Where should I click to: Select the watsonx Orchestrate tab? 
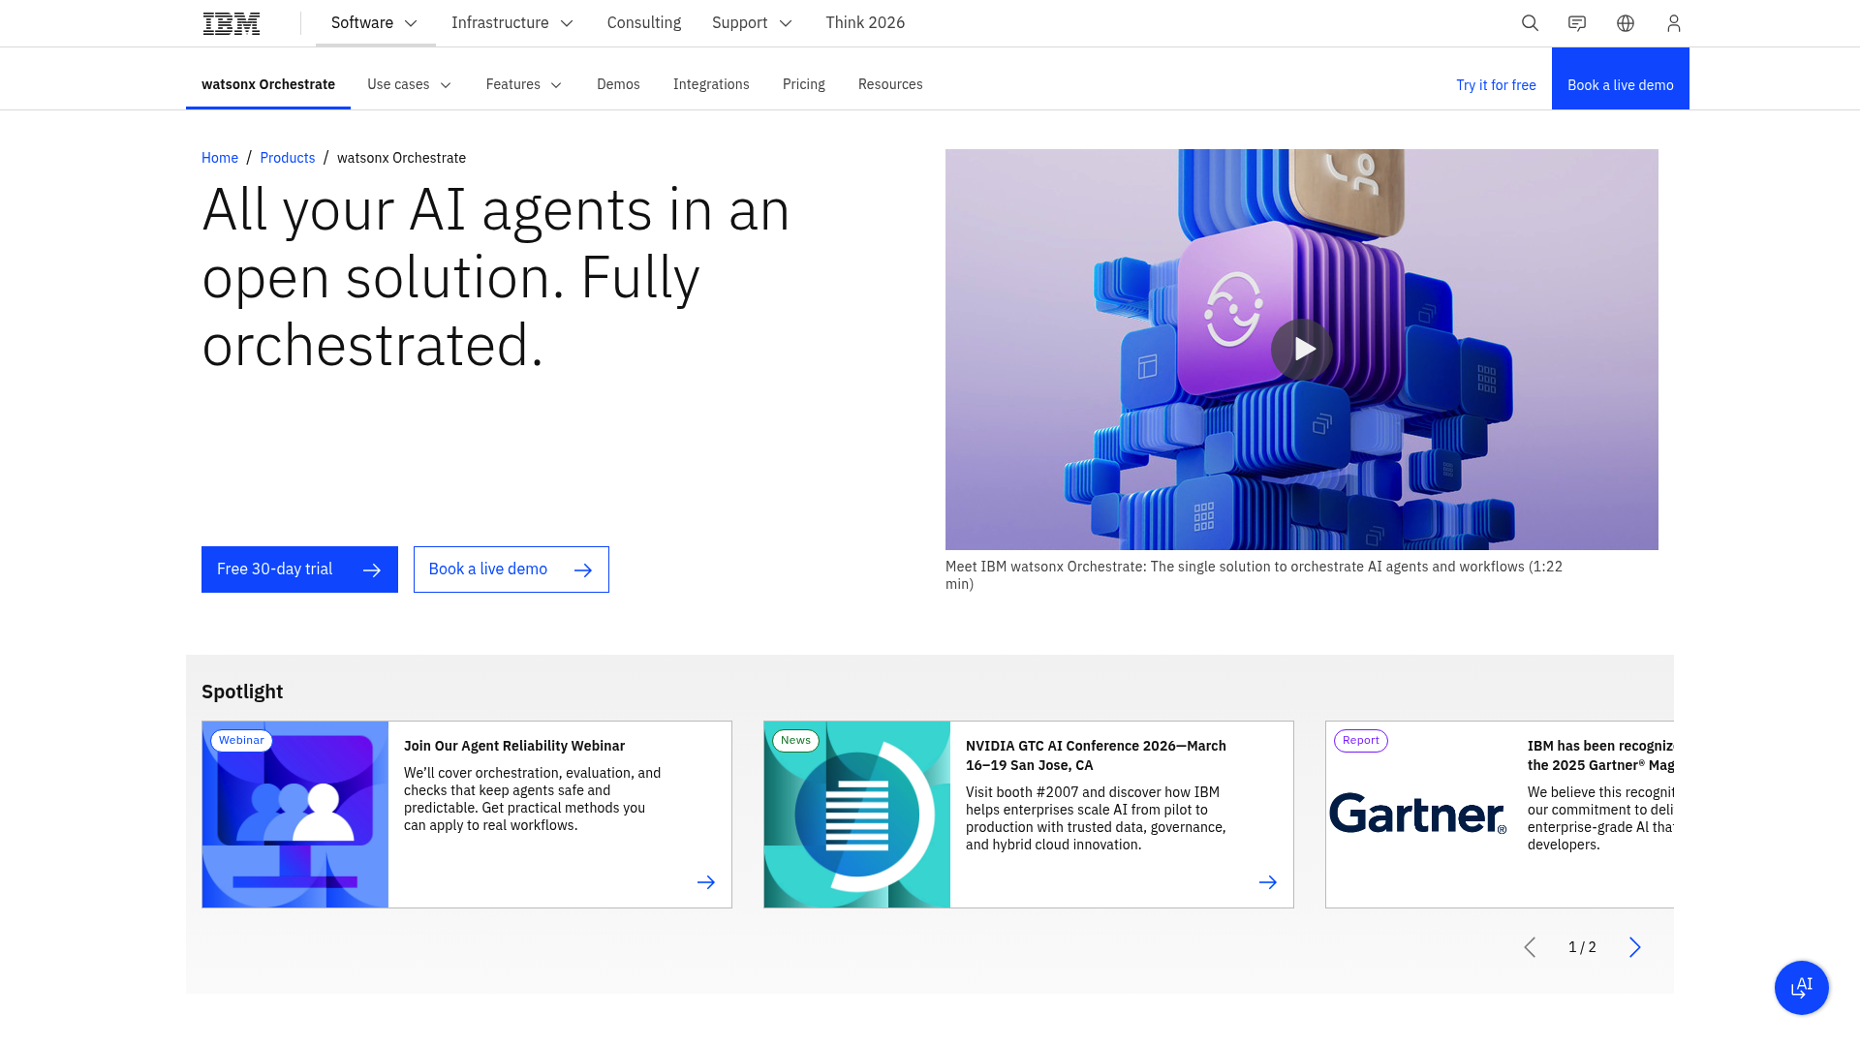(267, 84)
